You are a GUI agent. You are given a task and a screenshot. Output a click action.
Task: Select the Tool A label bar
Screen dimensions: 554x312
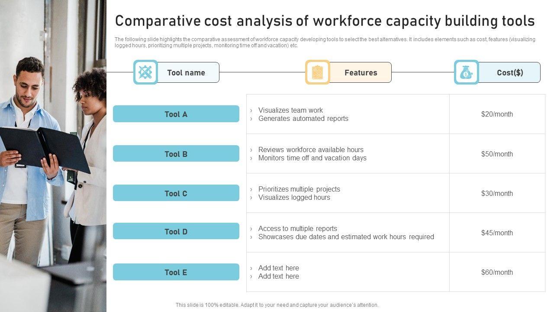coord(176,114)
